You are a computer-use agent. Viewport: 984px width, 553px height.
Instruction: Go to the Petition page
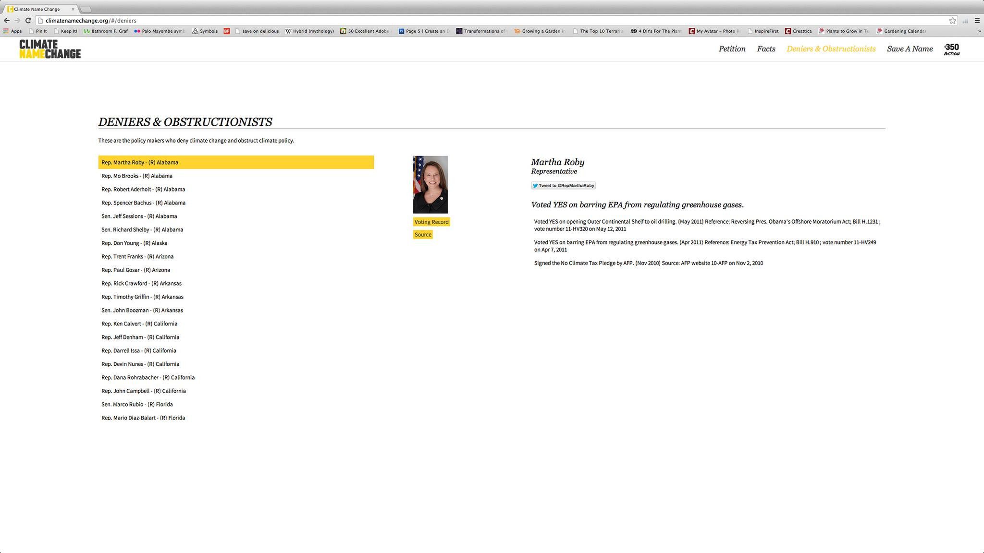click(x=732, y=49)
